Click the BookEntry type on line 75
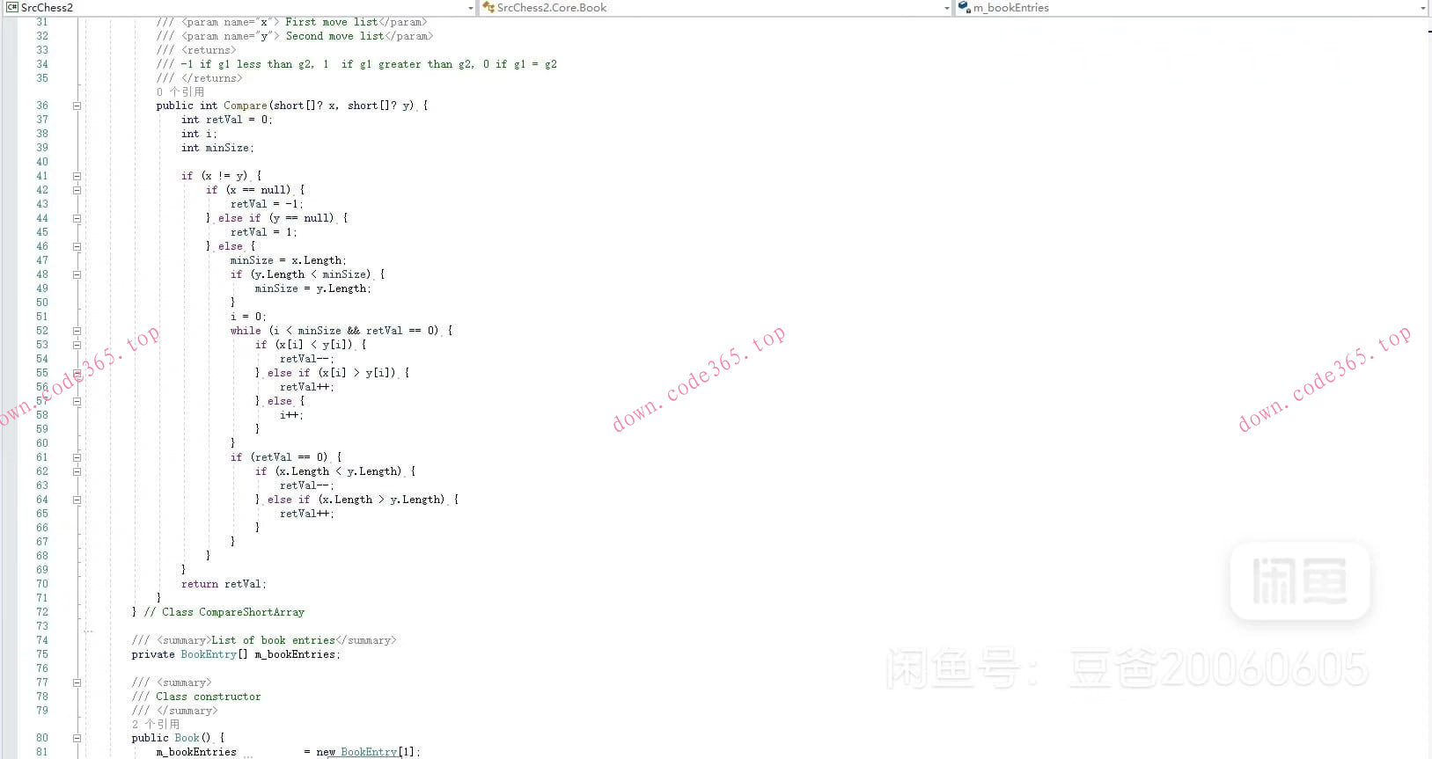The height and width of the screenshot is (759, 1432). (x=209, y=654)
